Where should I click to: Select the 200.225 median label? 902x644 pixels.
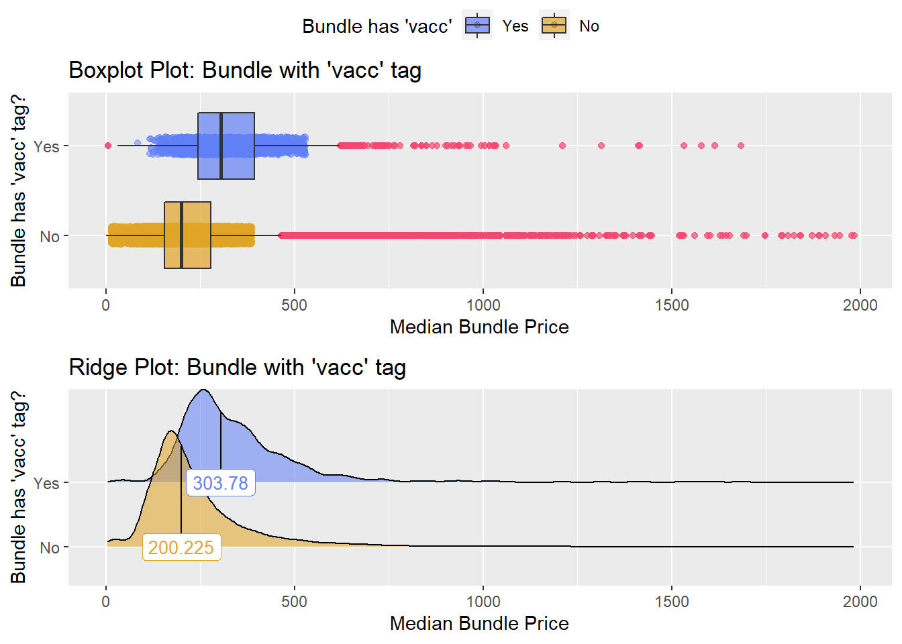181,548
